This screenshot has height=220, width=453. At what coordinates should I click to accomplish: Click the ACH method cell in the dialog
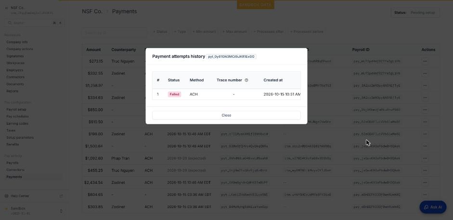(194, 94)
